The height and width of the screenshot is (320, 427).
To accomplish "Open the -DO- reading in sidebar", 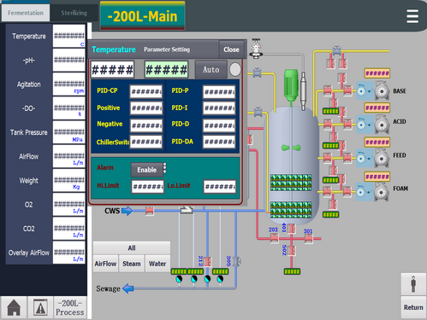I will pyautogui.click(x=69, y=108).
